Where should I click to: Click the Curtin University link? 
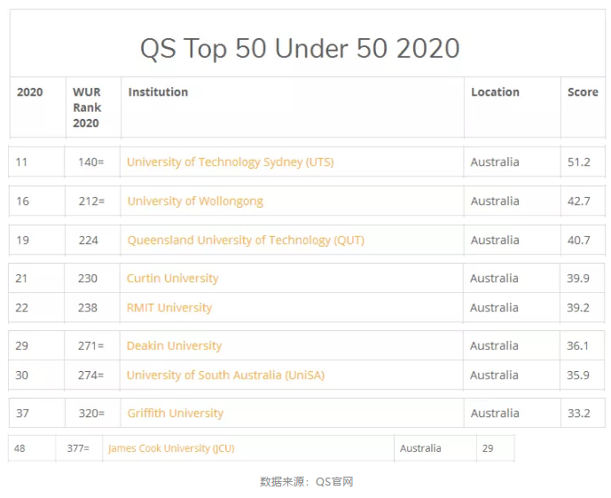173,279
